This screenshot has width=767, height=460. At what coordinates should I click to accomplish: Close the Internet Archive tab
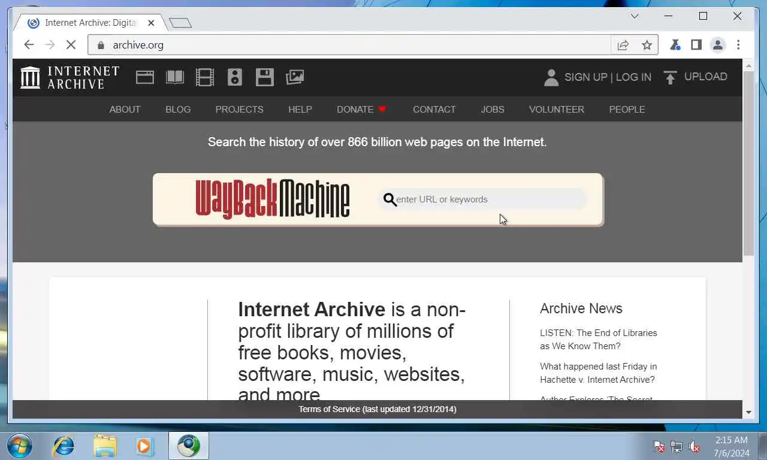[151, 23]
